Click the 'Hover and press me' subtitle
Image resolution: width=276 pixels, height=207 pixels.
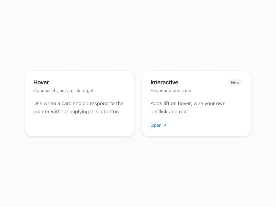[x=171, y=91]
